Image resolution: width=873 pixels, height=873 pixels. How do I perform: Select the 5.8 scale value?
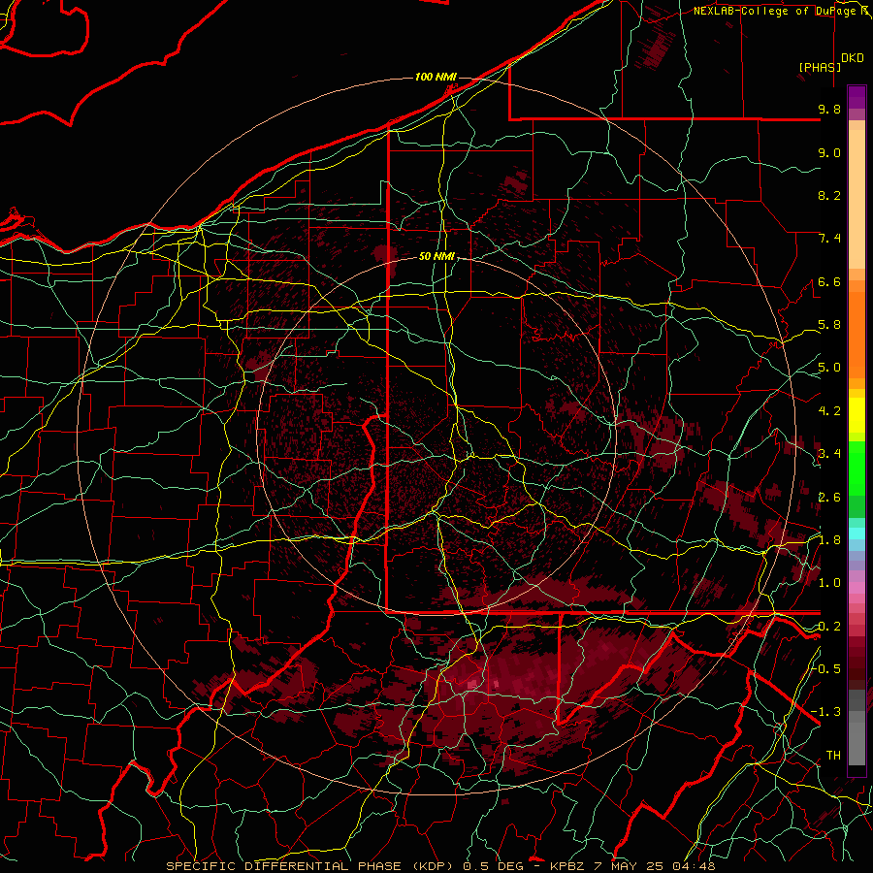829,325
